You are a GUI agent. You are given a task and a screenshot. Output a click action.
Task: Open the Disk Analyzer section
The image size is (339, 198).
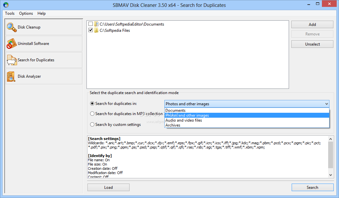(x=44, y=76)
